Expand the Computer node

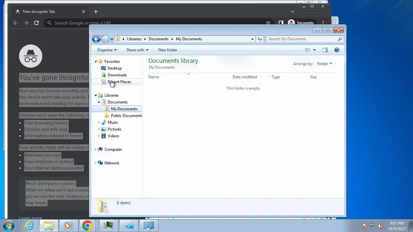[x=96, y=150]
